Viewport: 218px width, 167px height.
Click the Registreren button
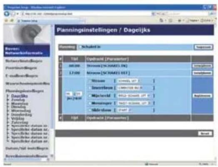tap(202, 96)
